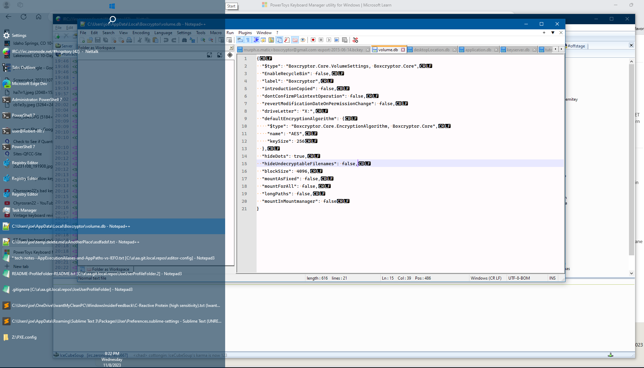Switch to the desktopLocation.db tab
The image size is (644, 368).
click(x=431, y=50)
